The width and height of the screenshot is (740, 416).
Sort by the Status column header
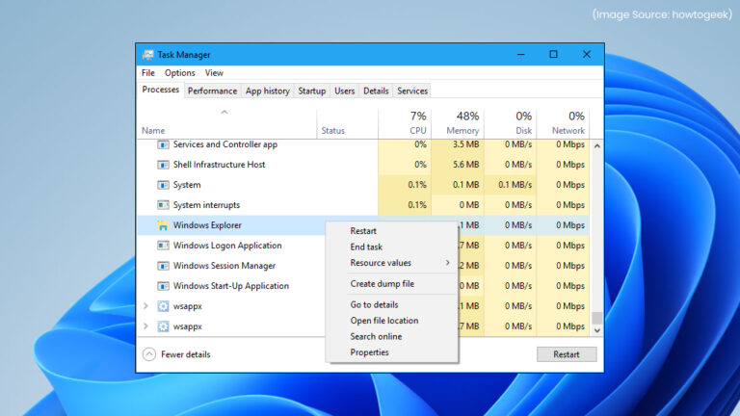tap(333, 131)
